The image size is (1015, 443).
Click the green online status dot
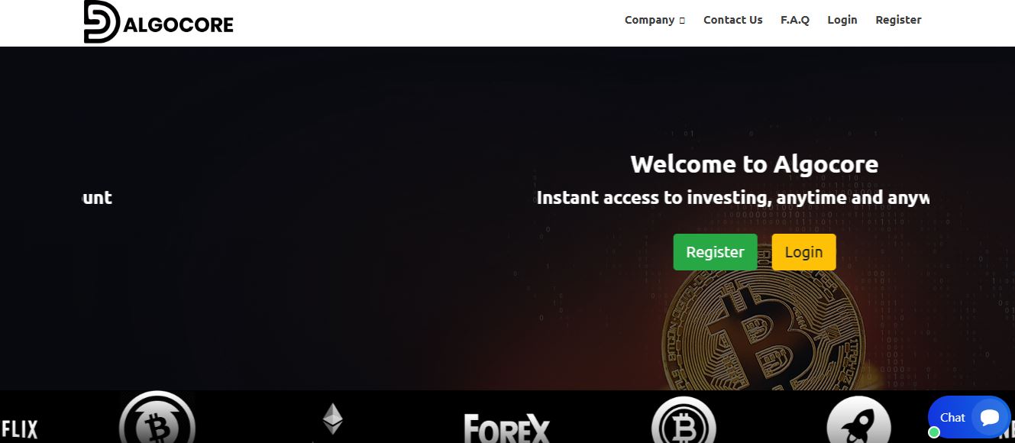click(933, 432)
